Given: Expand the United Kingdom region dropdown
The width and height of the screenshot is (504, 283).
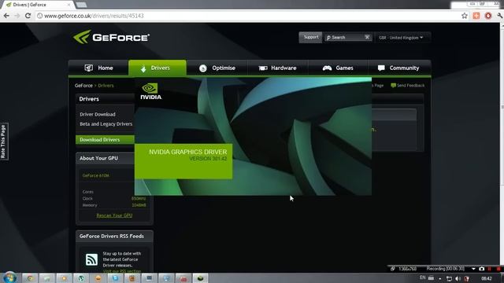Looking at the screenshot, I should point(401,38).
